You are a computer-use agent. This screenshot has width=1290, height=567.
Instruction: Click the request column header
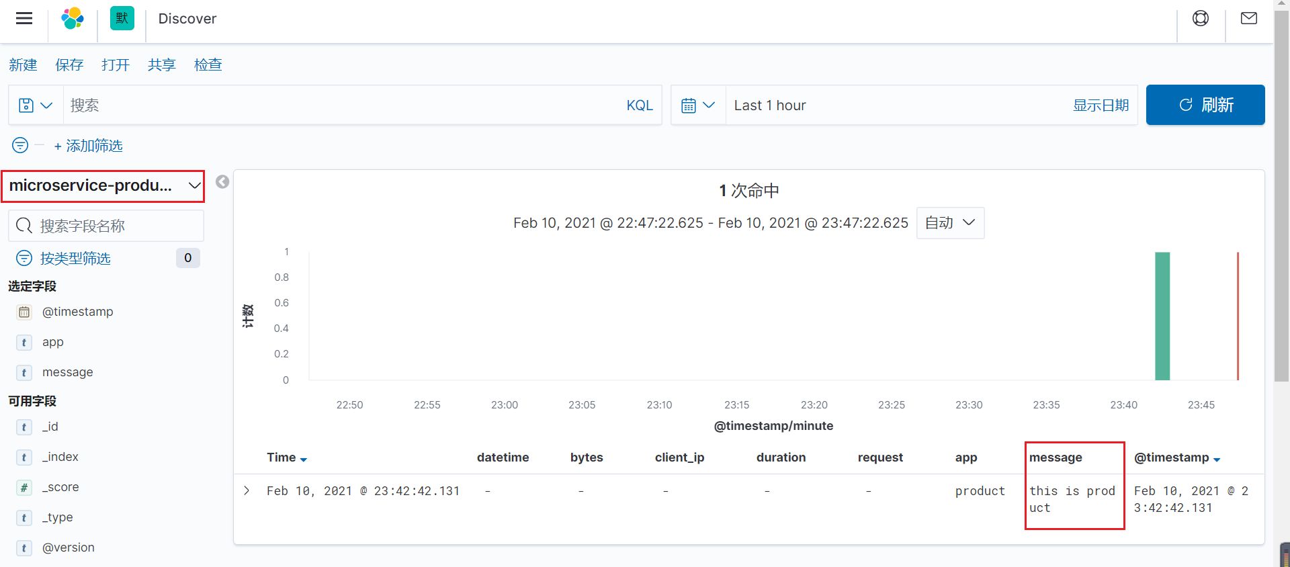click(x=880, y=457)
